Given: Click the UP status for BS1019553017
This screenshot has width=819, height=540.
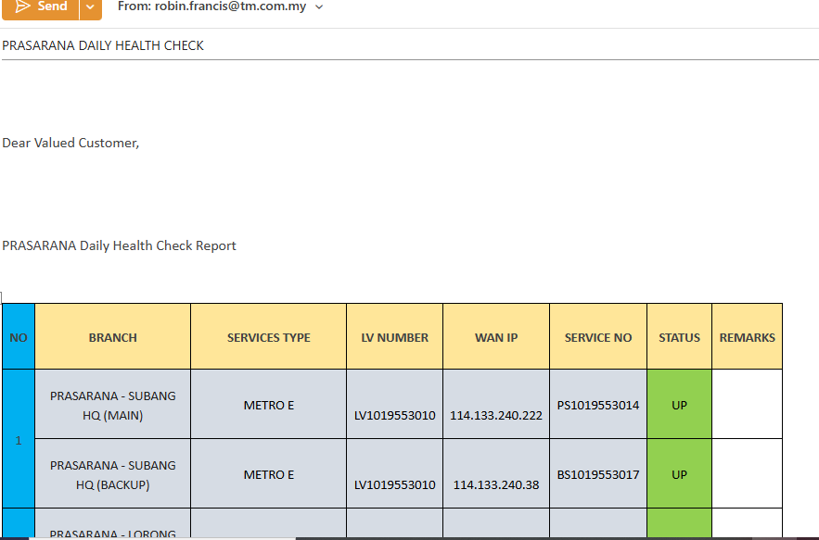Looking at the screenshot, I should click(680, 473).
